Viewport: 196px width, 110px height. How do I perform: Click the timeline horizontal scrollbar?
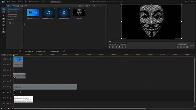[80, 108]
